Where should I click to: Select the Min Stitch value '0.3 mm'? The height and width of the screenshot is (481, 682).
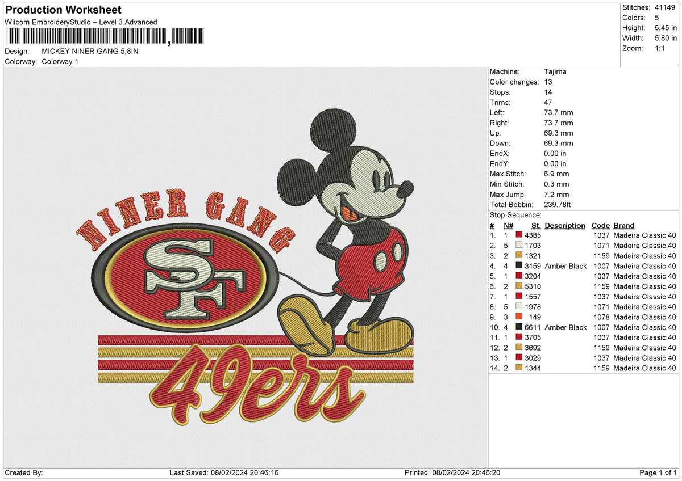point(556,184)
